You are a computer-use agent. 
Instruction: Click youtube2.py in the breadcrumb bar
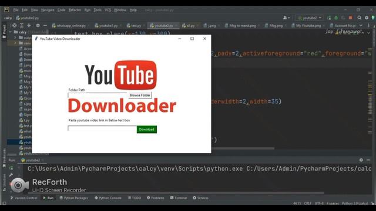(x=28, y=18)
